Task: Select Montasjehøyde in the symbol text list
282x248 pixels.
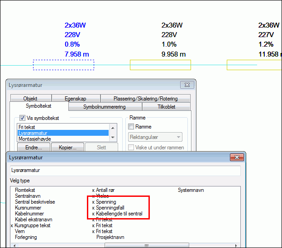Action: [x=34, y=139]
